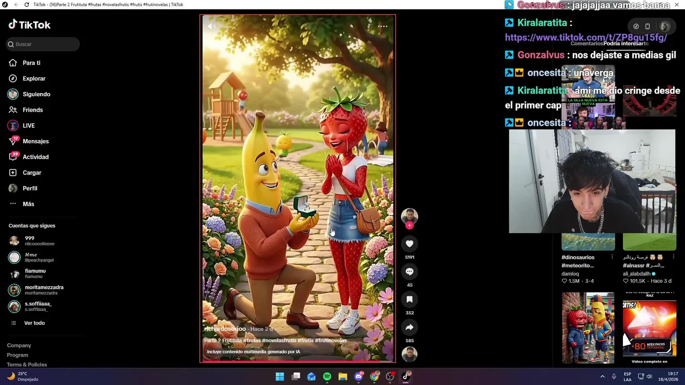685x385 pixels.
Task: Open the volume control in system tray
Action: click(649, 376)
